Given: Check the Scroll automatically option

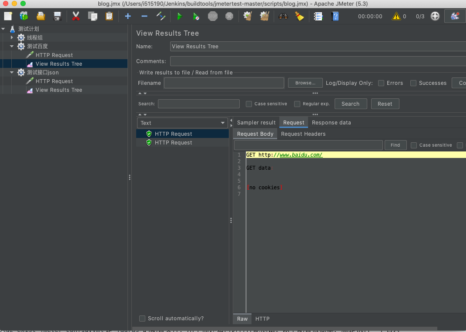Looking at the screenshot, I should (142, 319).
